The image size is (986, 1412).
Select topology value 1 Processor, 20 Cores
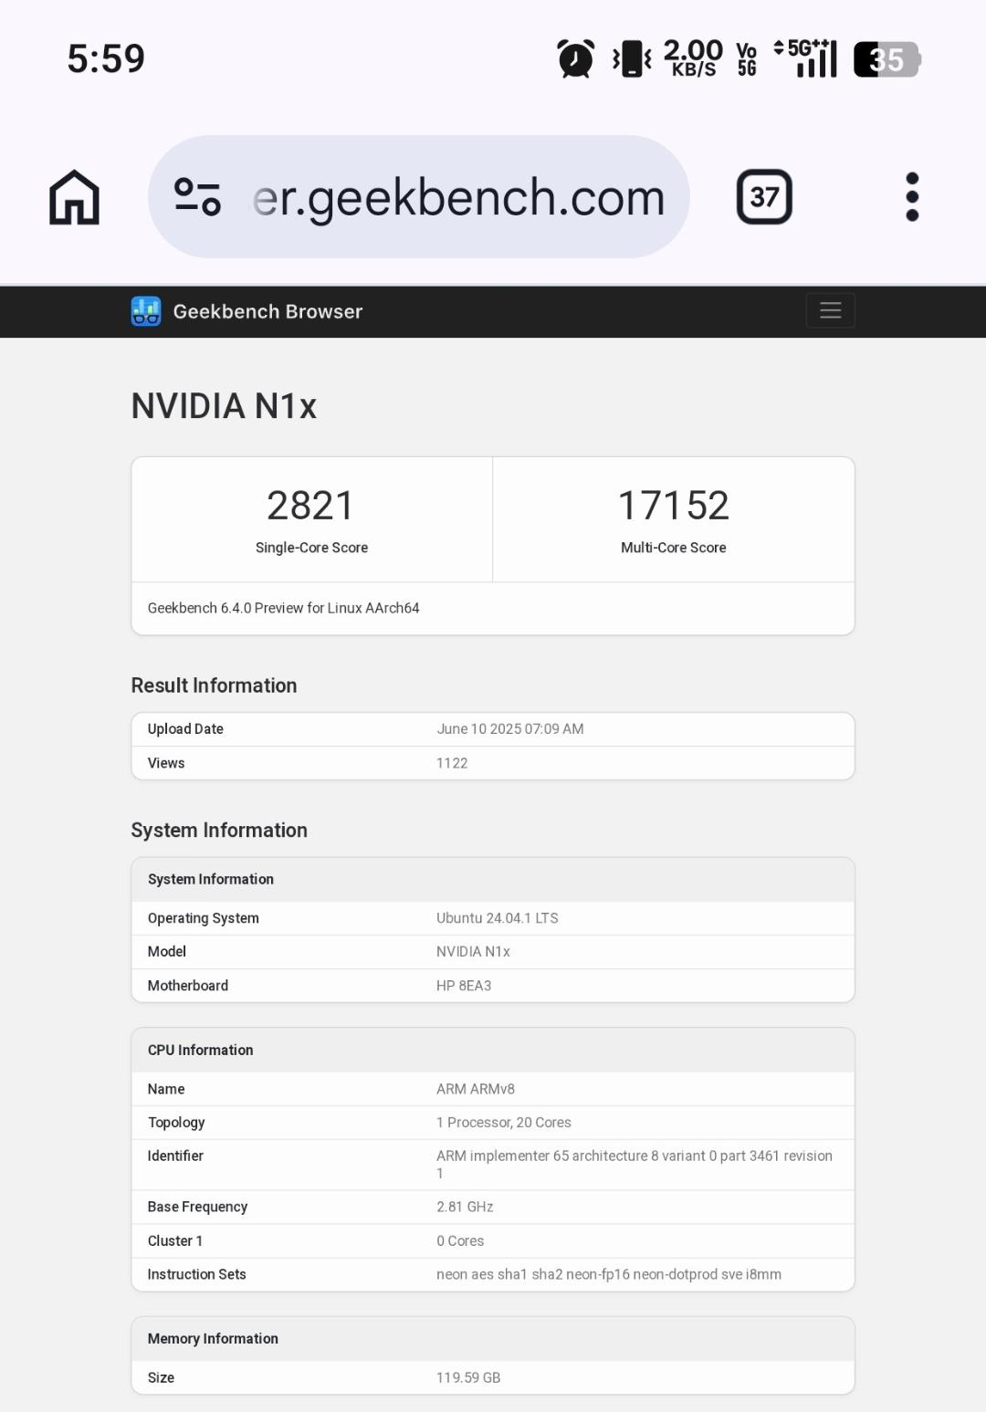tap(504, 1123)
